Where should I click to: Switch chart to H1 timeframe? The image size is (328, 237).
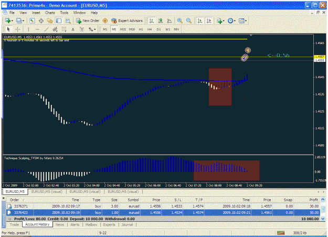141,29
